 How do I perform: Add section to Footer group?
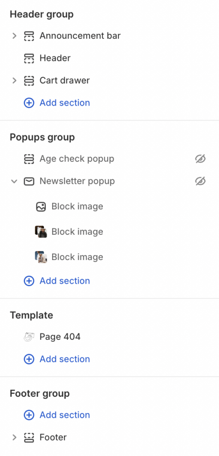[x=57, y=415]
